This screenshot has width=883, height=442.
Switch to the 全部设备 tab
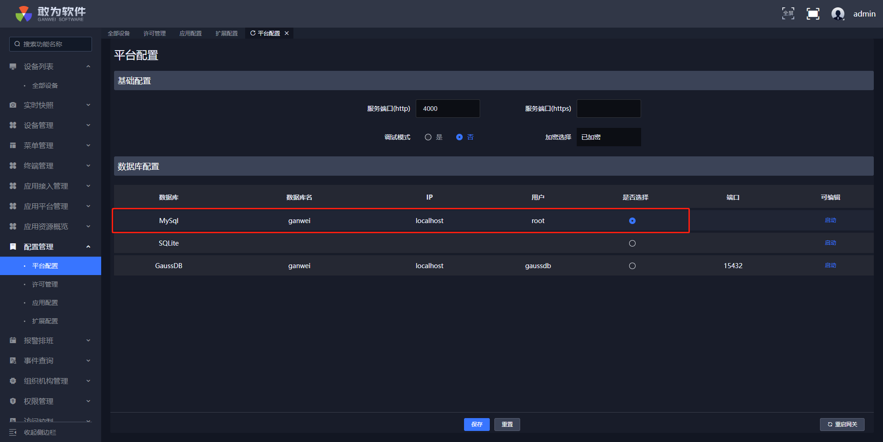click(x=119, y=34)
